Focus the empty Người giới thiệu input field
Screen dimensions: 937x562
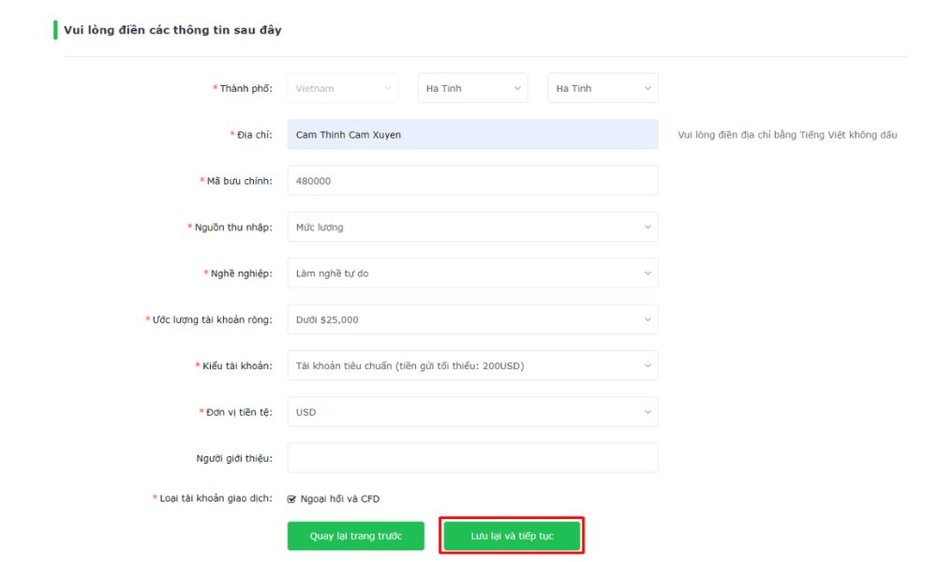tap(472, 458)
